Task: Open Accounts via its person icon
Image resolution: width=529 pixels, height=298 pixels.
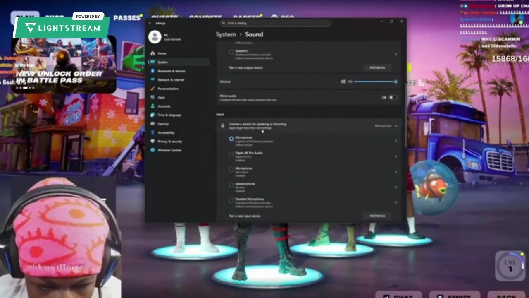Action: coord(153,106)
